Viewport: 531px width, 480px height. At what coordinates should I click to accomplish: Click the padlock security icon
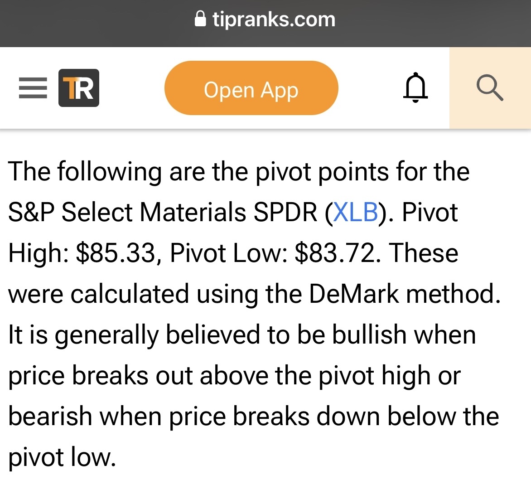200,19
